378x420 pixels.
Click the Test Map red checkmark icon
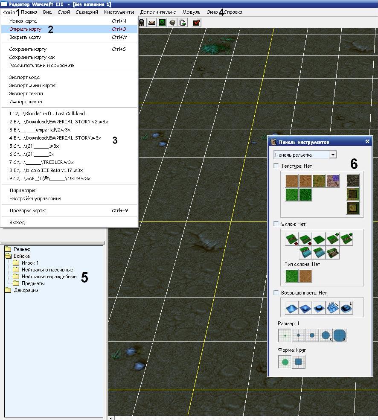pyautogui.click(x=197, y=23)
